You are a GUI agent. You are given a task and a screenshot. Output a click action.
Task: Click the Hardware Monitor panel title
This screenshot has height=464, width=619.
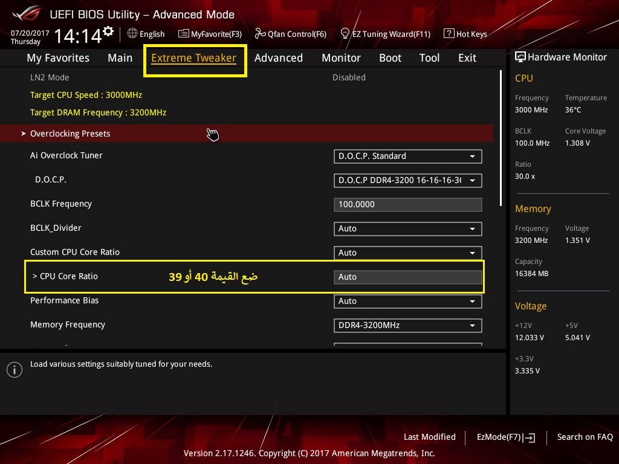point(567,57)
